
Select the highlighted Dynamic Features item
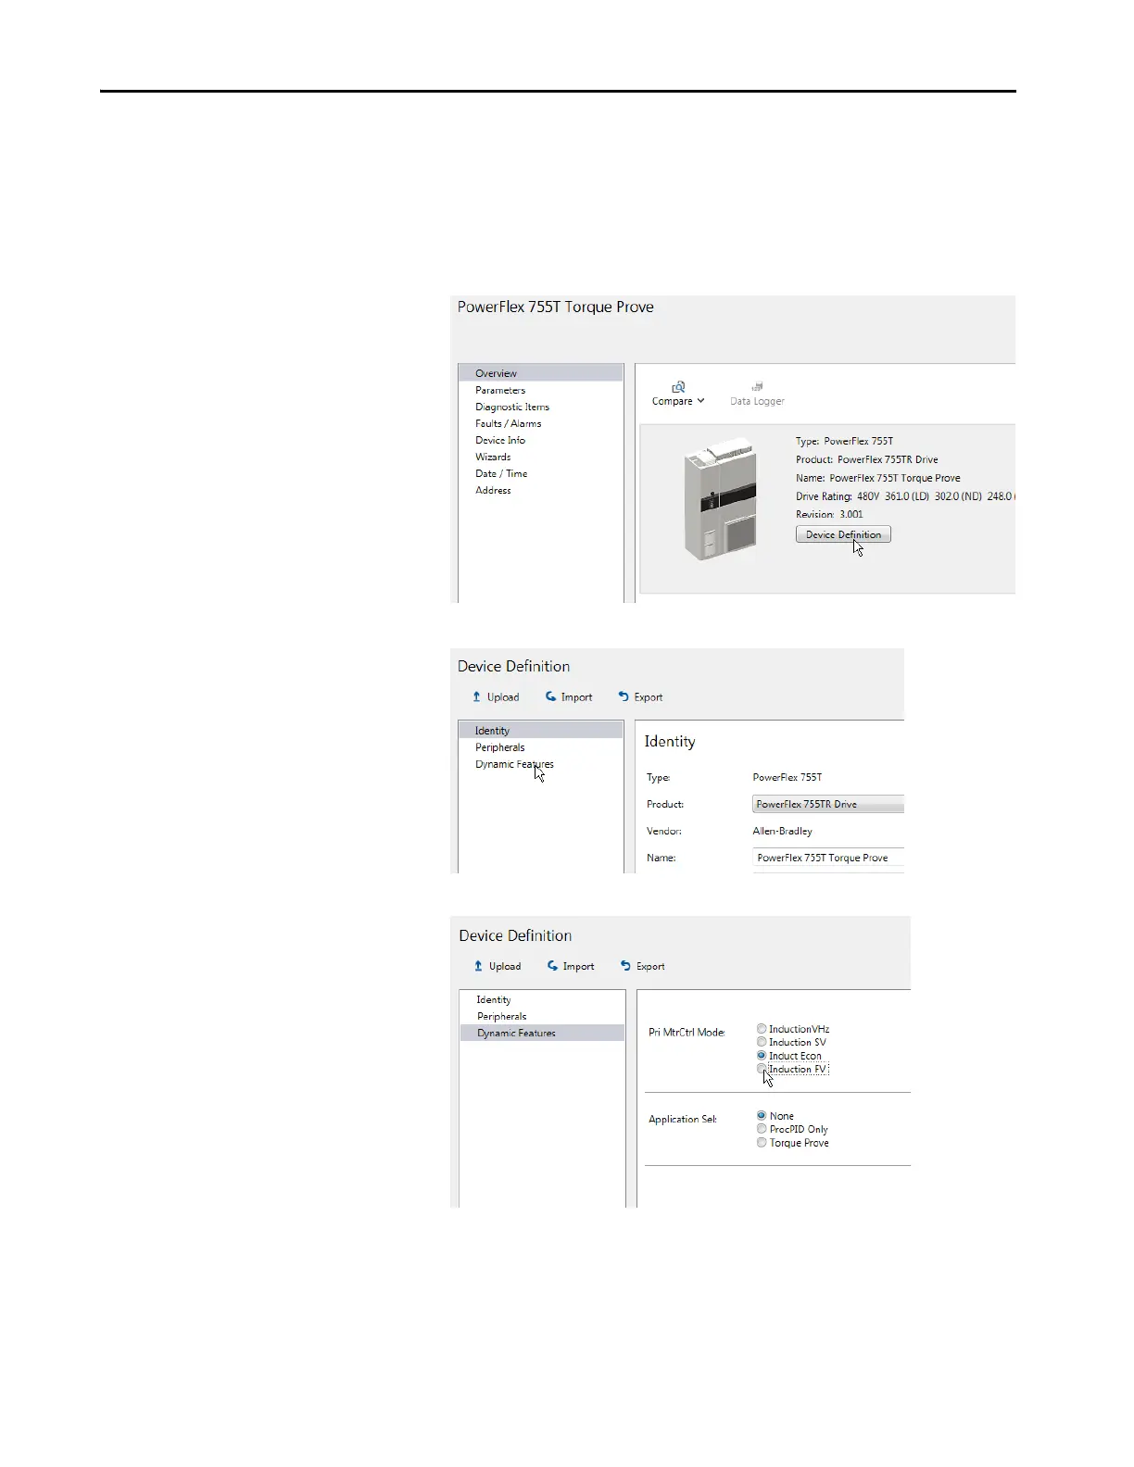point(542,1033)
